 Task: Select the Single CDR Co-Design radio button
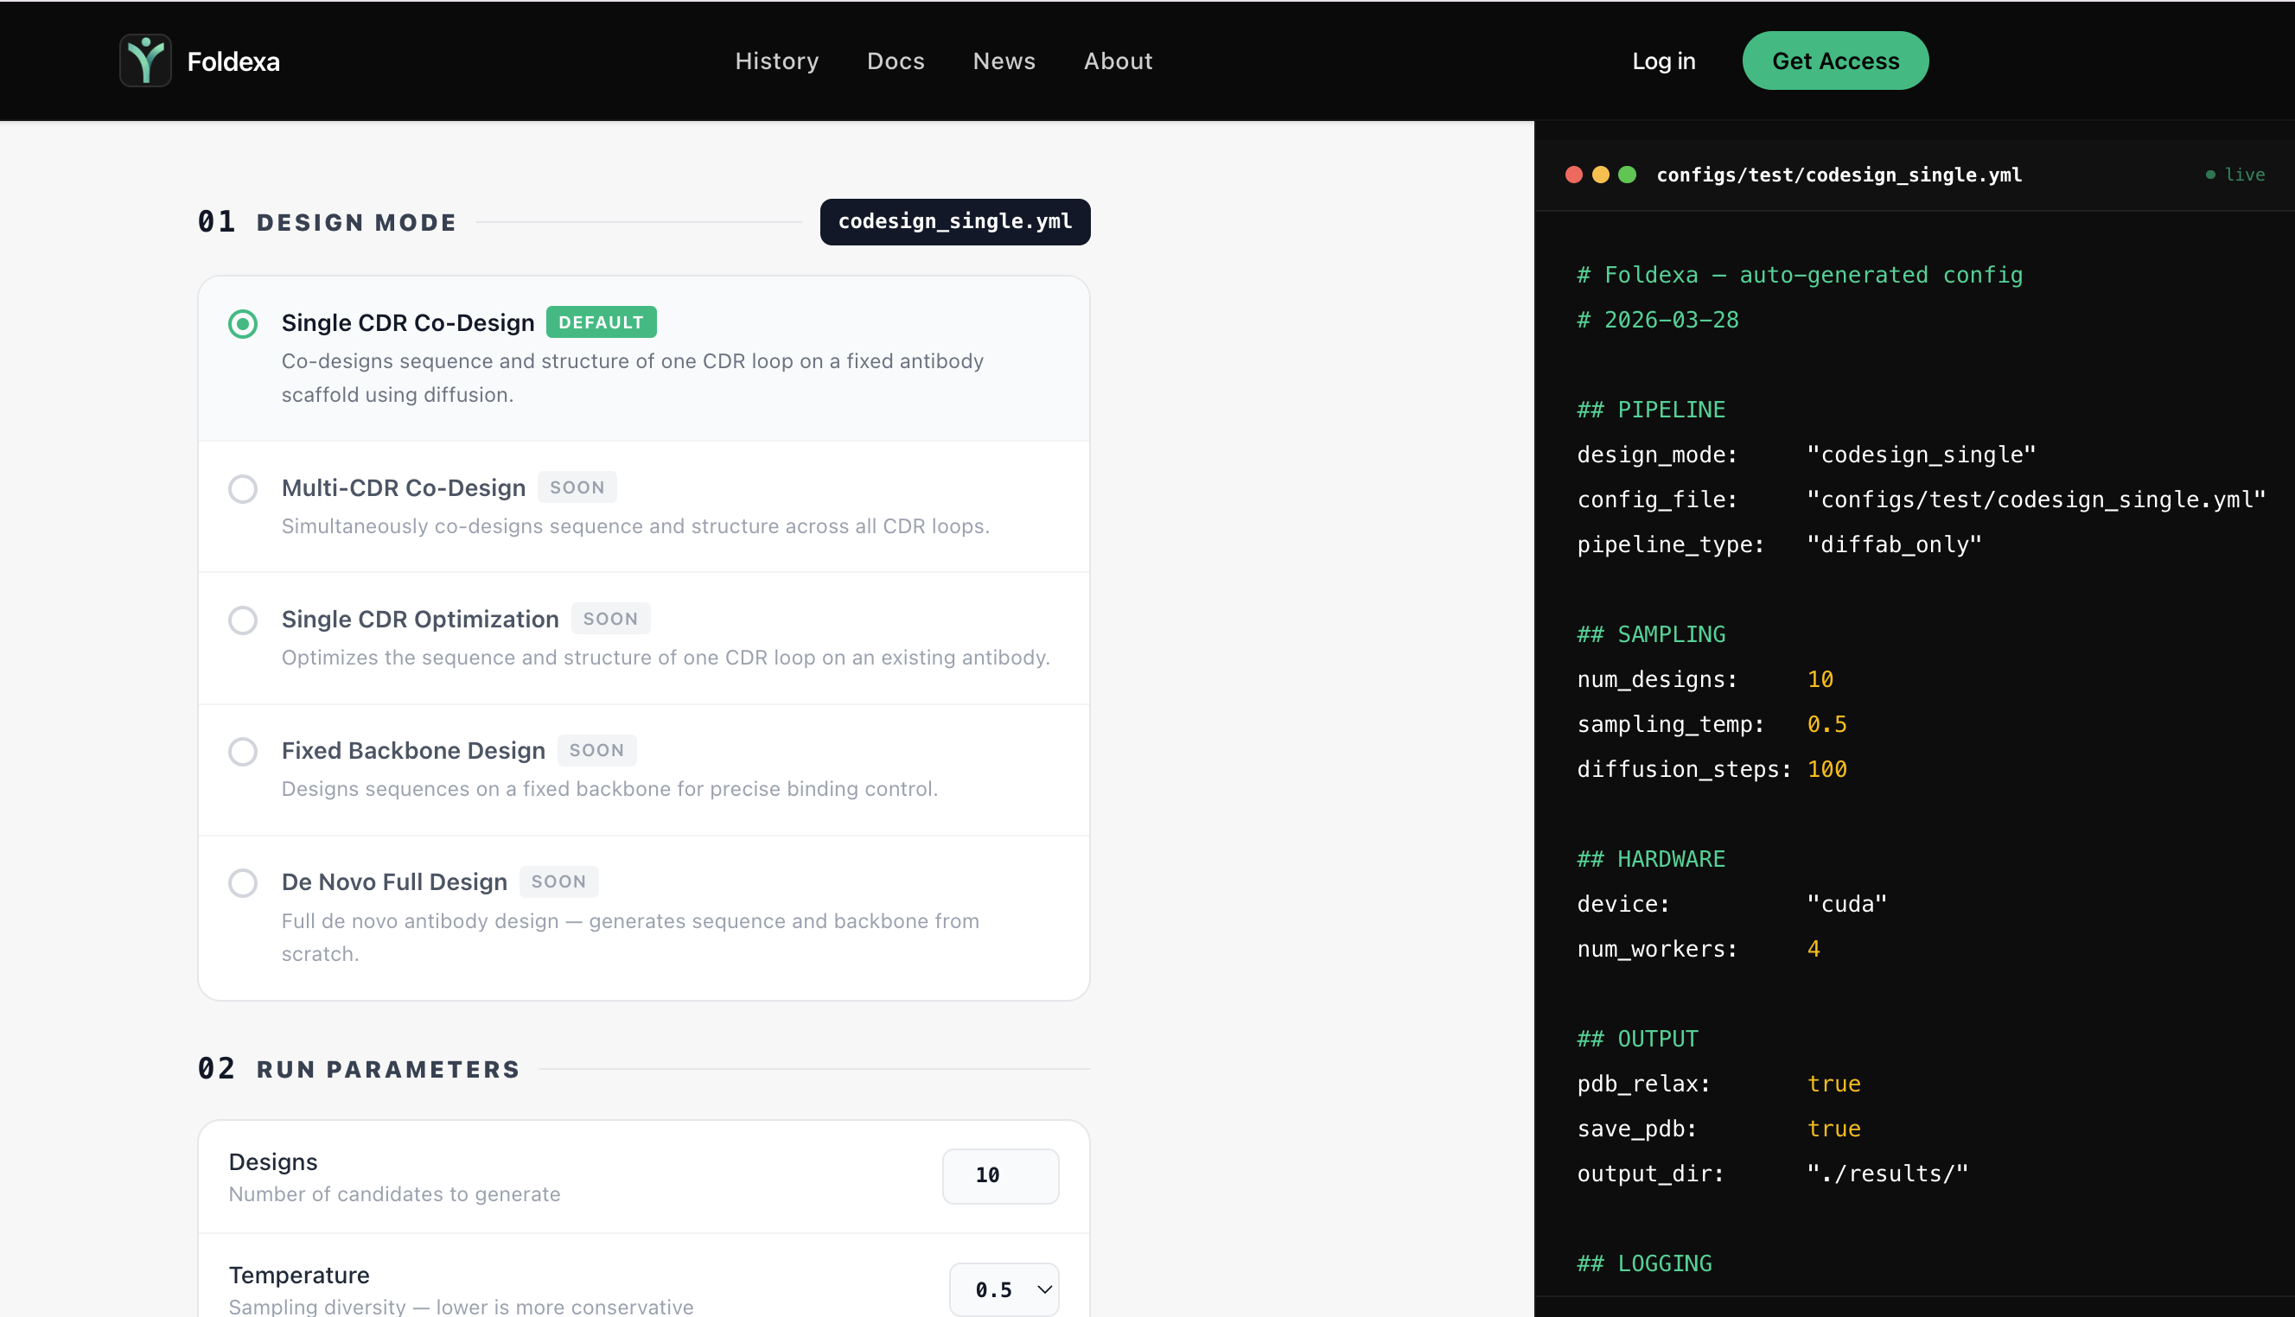242,324
